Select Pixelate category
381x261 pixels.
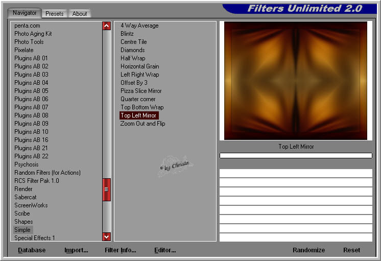[x=24, y=50]
